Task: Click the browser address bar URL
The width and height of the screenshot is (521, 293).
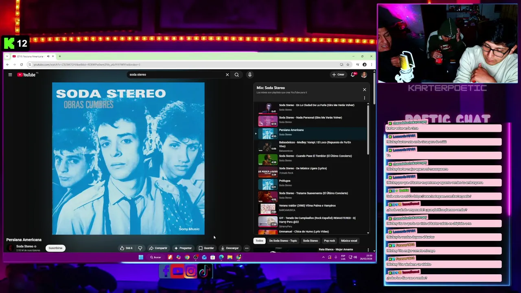Action: point(87,64)
